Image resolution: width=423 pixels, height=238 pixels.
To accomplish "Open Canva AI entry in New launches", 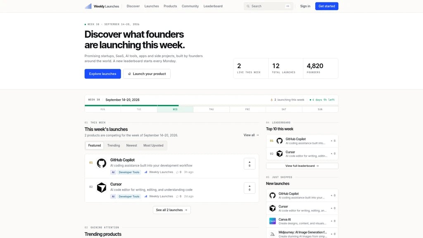I will click(302, 221).
